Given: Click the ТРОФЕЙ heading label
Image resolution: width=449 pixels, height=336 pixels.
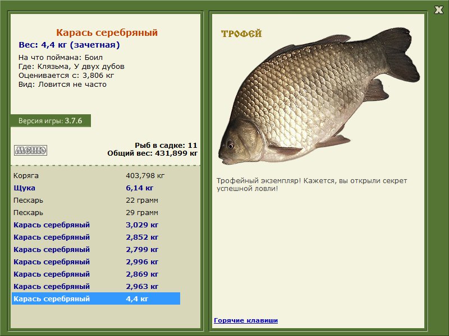Looking at the screenshot, I should [241, 34].
